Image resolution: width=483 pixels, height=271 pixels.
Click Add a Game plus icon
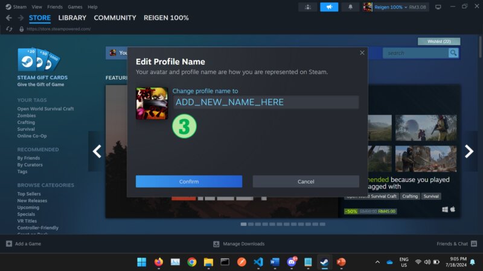[x=9, y=244]
